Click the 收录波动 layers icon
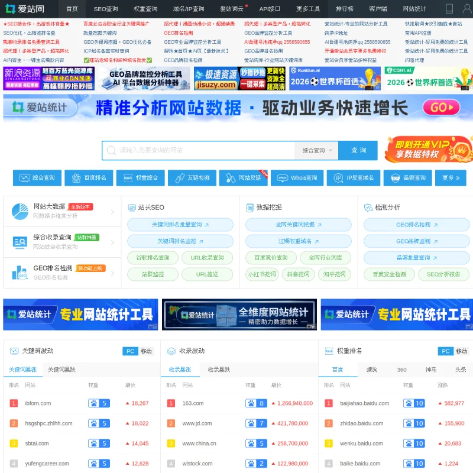This screenshot has height=473, width=473. [171, 351]
